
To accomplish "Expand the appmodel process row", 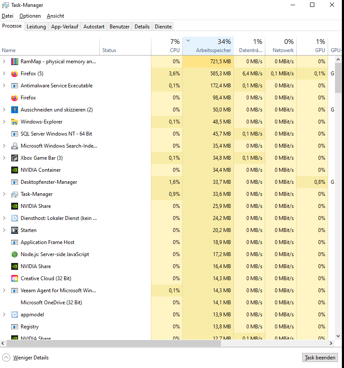I will click(x=4, y=315).
